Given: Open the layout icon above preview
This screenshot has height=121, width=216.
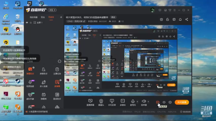Looking at the screenshot, I should coord(174,19).
